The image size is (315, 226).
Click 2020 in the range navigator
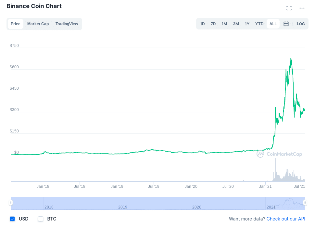coord(197,207)
